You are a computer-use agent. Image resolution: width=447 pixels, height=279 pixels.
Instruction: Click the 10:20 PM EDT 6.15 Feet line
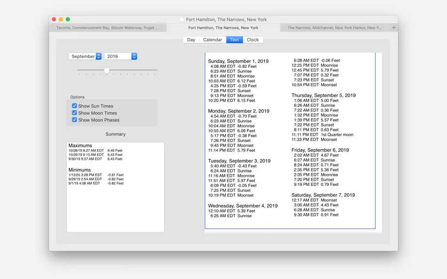pyautogui.click(x=231, y=100)
